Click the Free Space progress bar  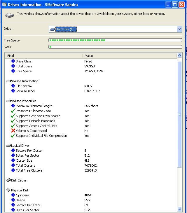pyautogui.click(x=115, y=40)
